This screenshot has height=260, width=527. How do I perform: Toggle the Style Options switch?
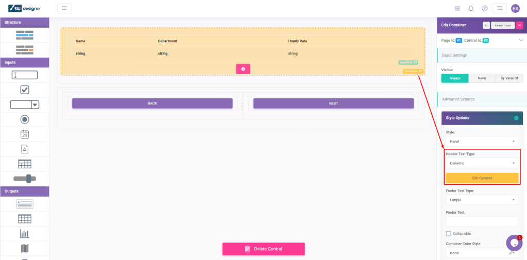[x=516, y=118]
